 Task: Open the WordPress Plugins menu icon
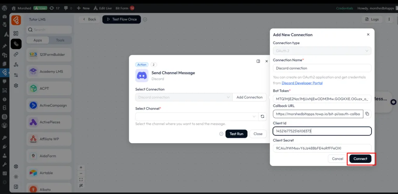pos(4,146)
